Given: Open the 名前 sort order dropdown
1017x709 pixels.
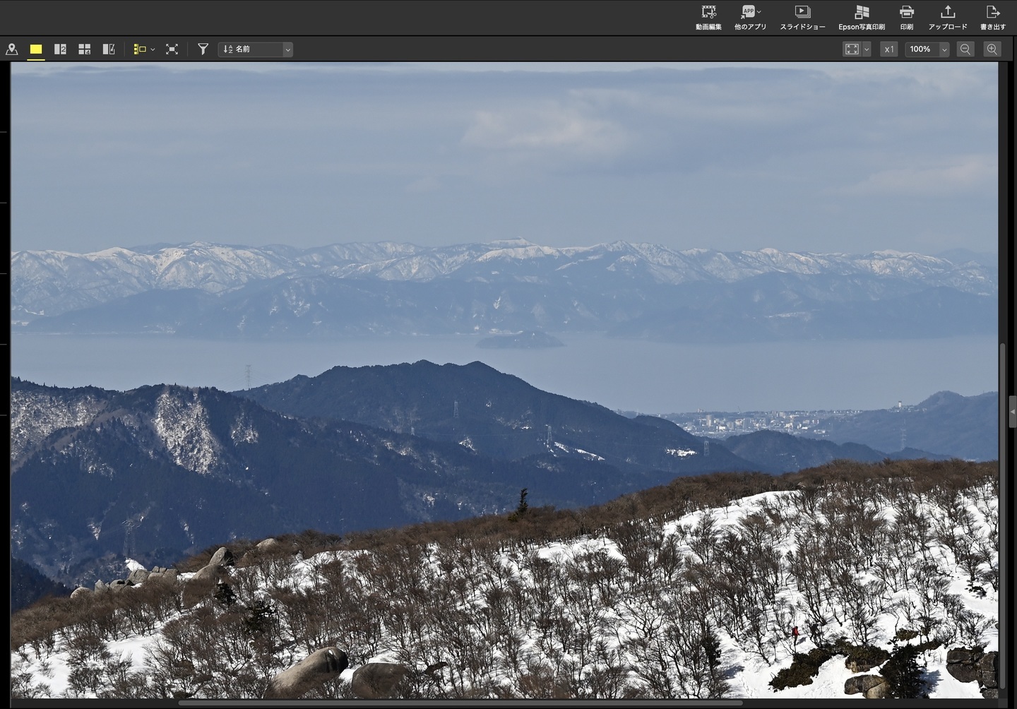Looking at the screenshot, I should 287,49.
